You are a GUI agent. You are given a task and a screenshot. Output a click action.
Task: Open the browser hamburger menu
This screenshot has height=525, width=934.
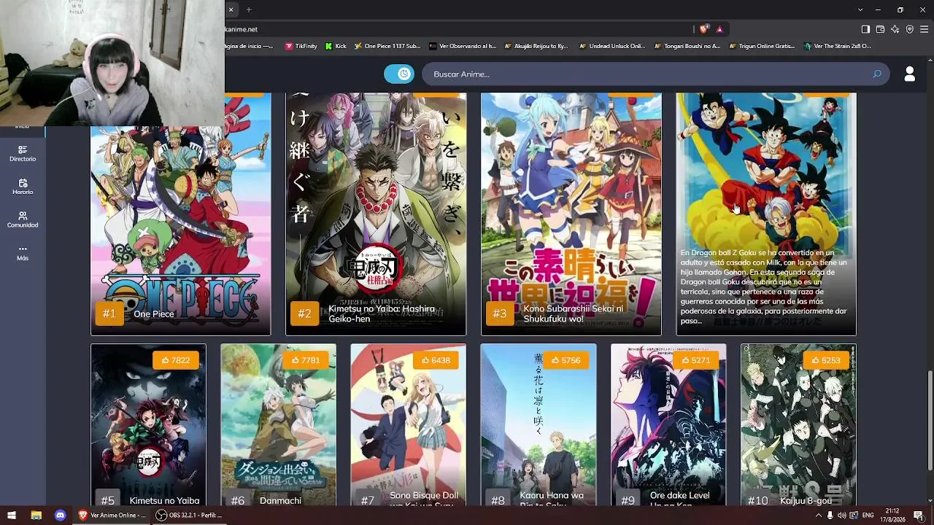925,29
